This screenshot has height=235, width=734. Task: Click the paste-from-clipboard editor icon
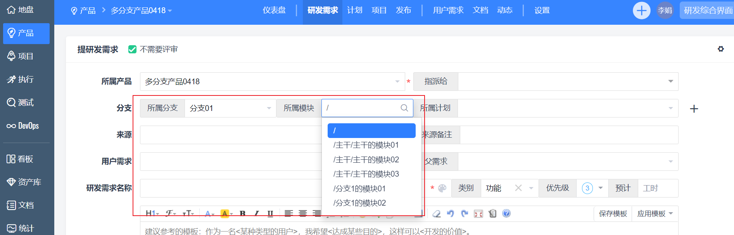coord(492,213)
